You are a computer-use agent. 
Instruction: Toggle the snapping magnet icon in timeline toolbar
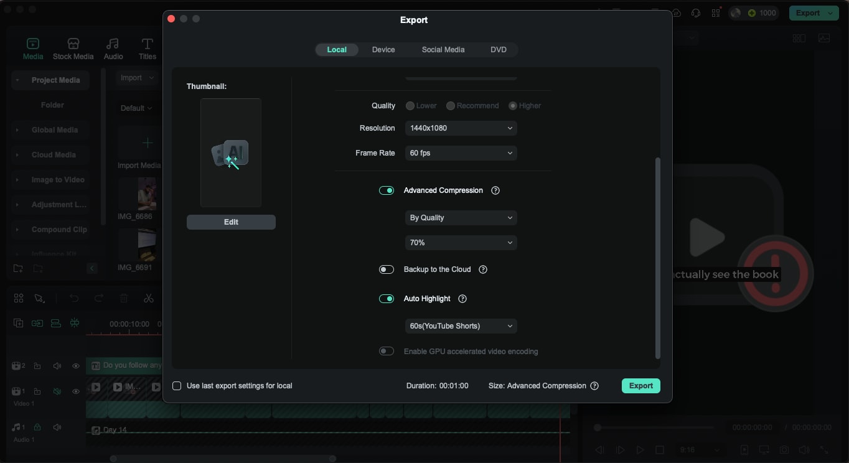point(75,324)
